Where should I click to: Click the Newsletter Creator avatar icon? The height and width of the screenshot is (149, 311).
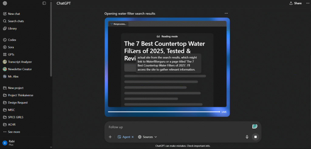tap(5, 69)
